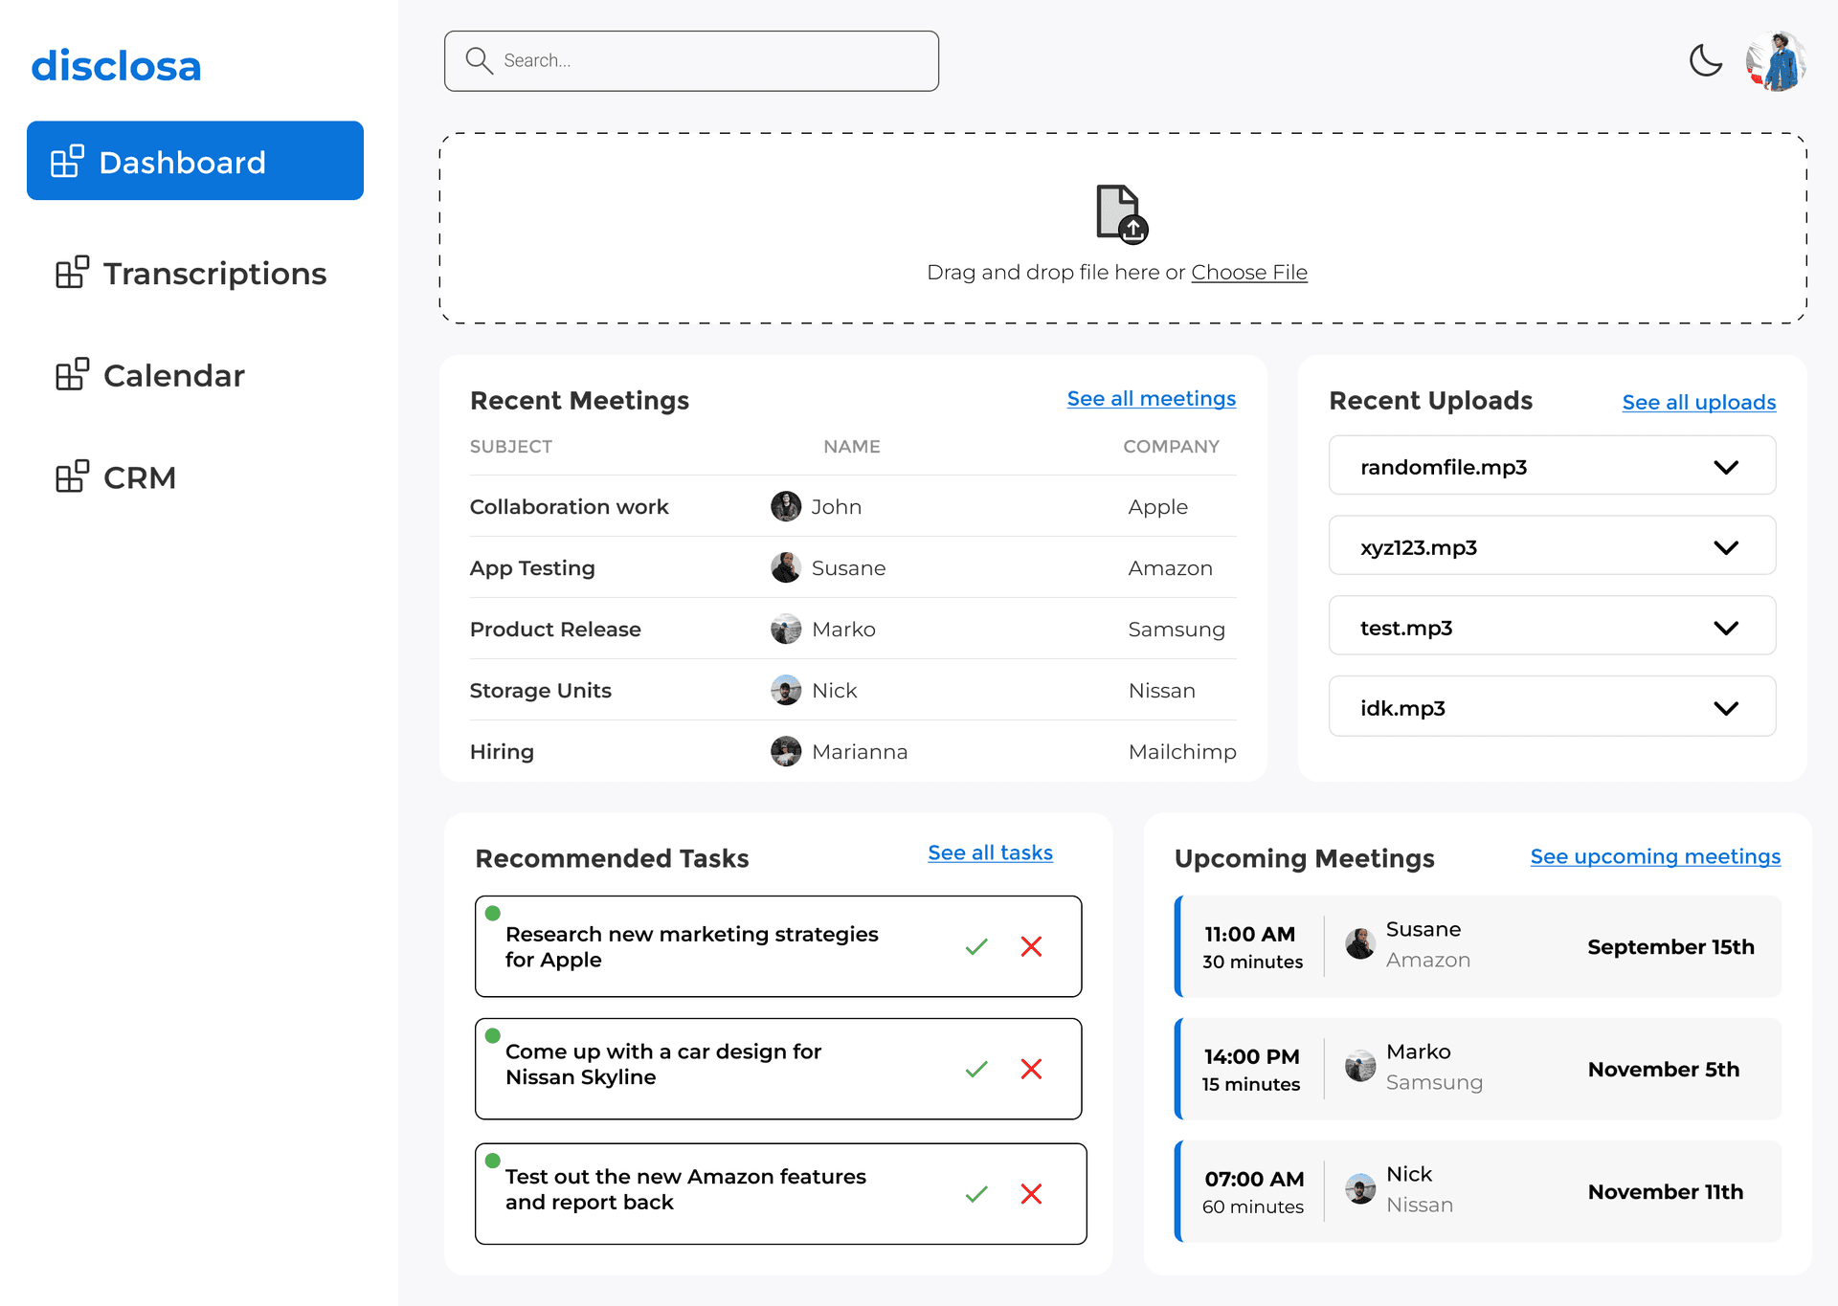See all meetings link
Screen dimensions: 1838x1306
(x=1151, y=399)
